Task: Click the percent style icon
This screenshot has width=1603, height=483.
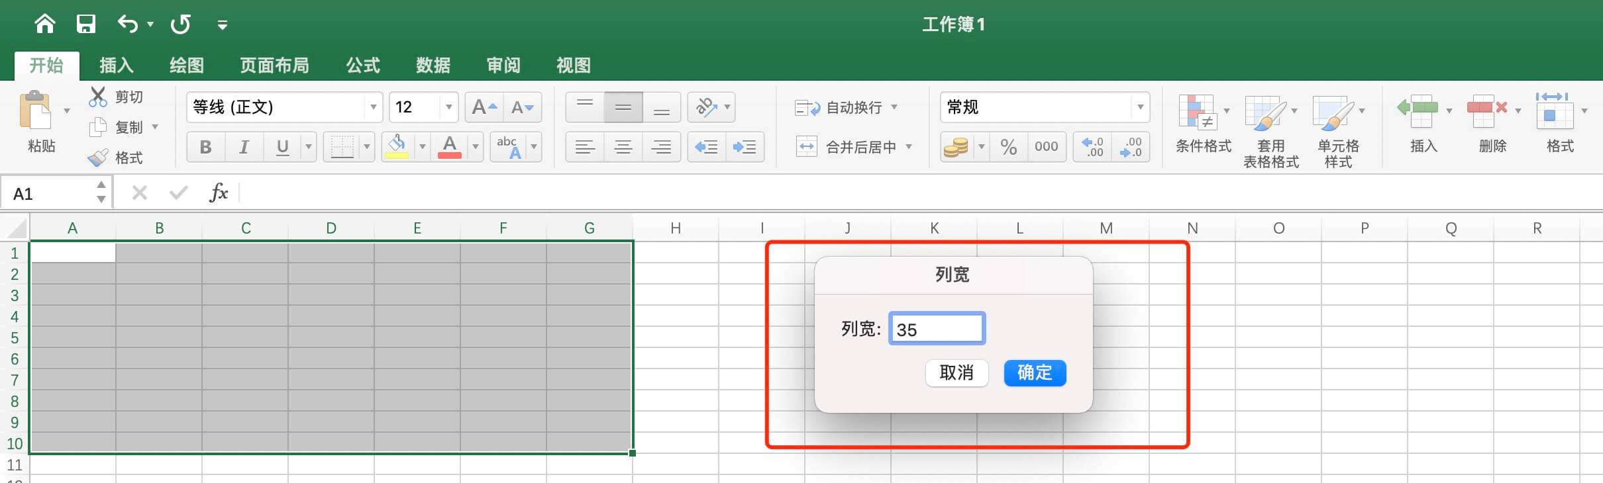Action: [1008, 147]
